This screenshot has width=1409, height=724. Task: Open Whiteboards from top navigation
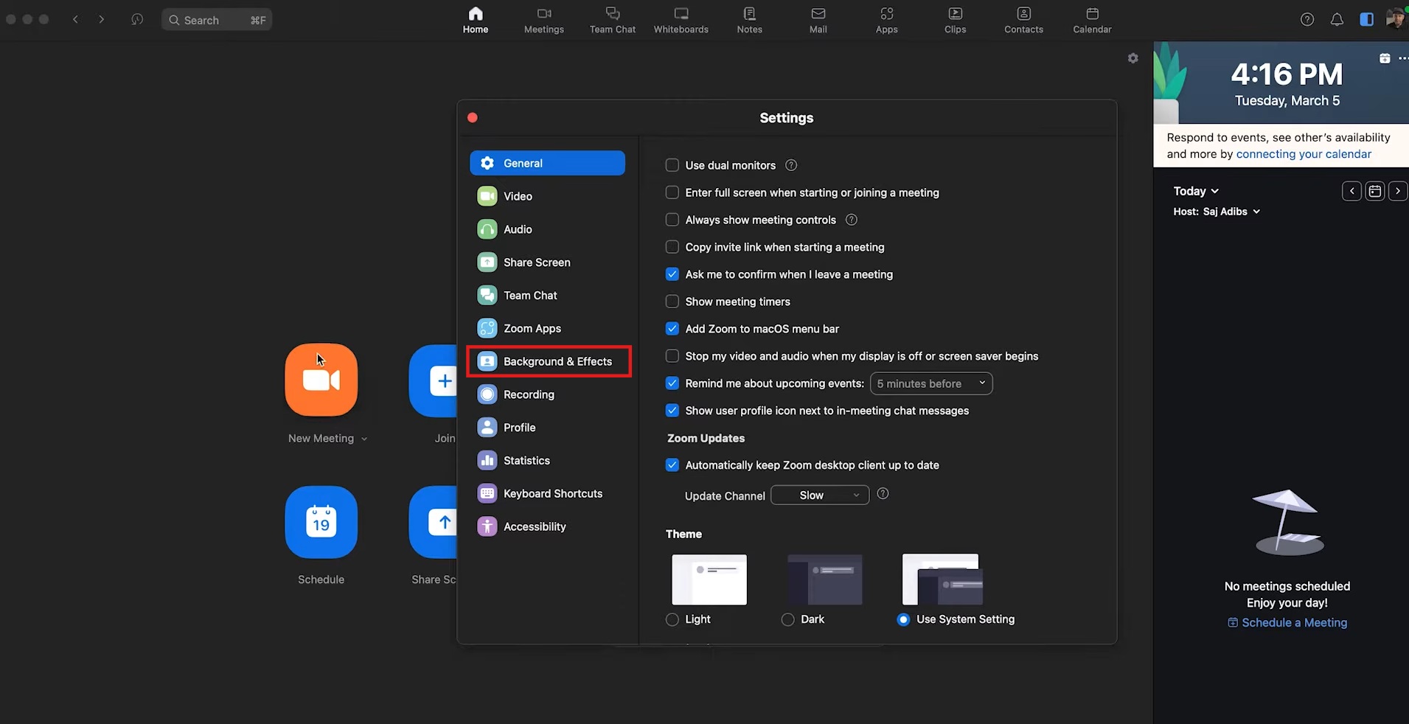click(681, 20)
